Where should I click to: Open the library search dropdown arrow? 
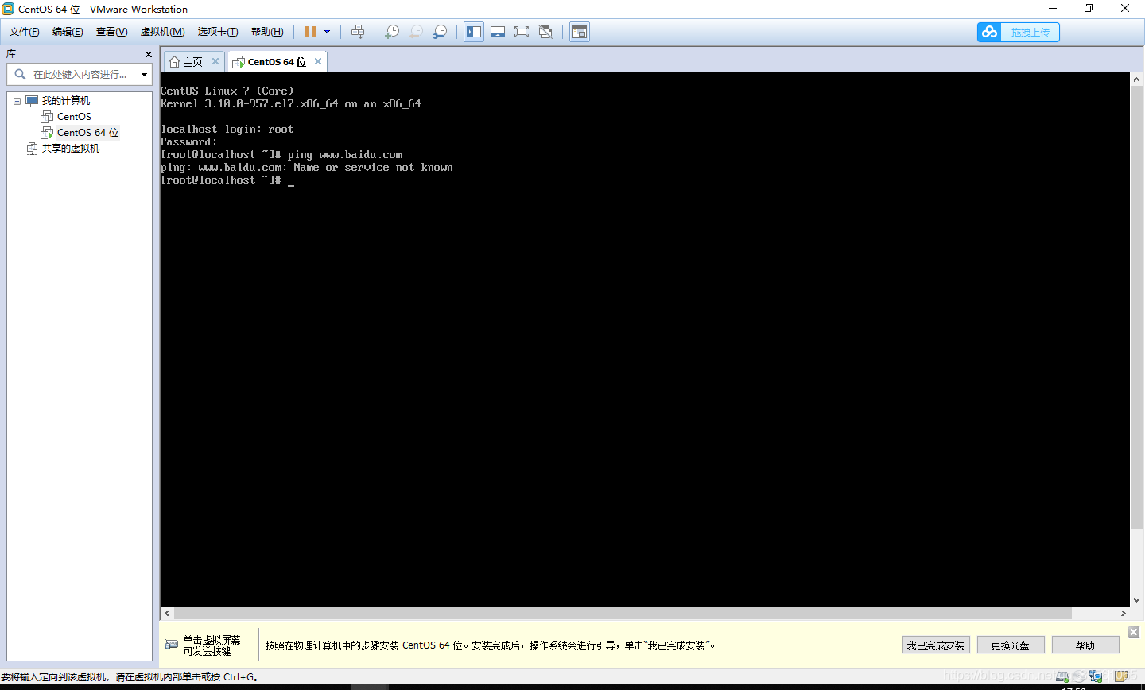pos(144,75)
